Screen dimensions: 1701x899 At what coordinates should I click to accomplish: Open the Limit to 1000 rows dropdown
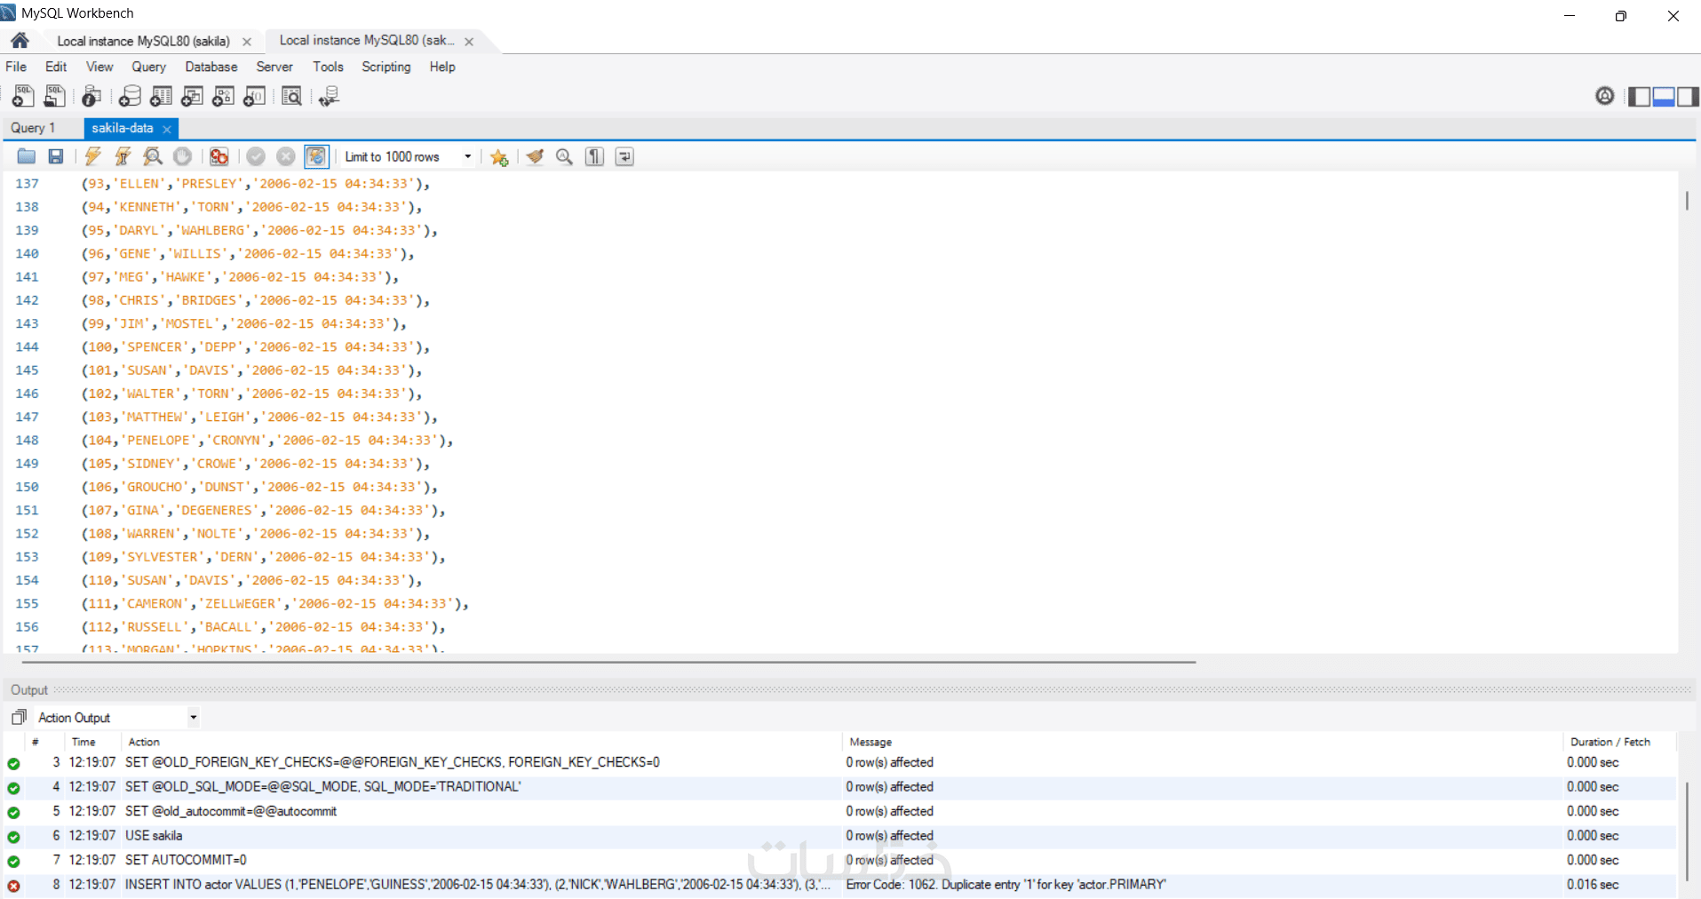click(x=409, y=157)
